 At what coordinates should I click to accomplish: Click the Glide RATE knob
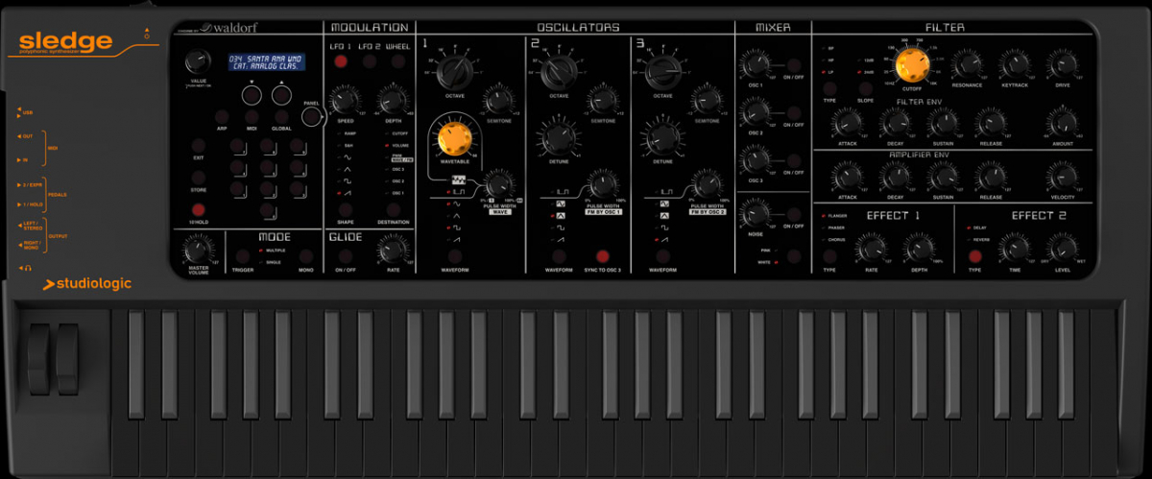pos(392,251)
